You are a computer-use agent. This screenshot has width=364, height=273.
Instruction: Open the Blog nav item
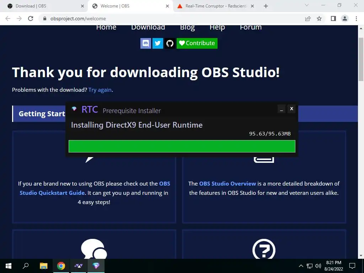[x=187, y=27]
